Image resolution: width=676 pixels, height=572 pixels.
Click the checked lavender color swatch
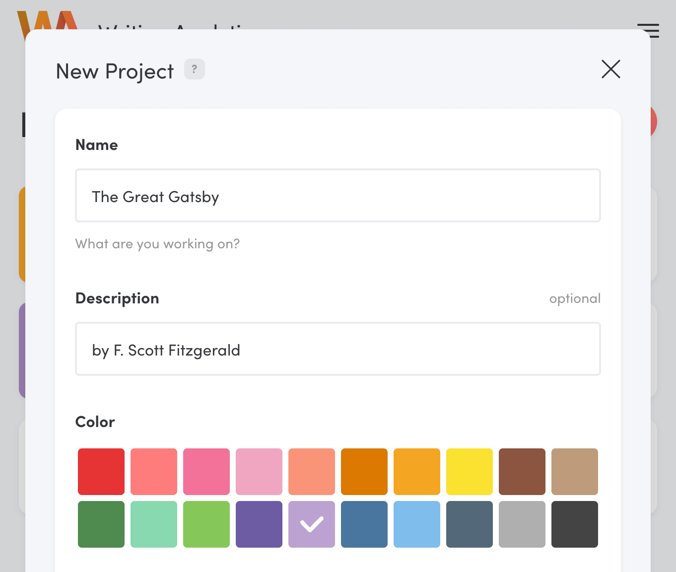point(312,524)
